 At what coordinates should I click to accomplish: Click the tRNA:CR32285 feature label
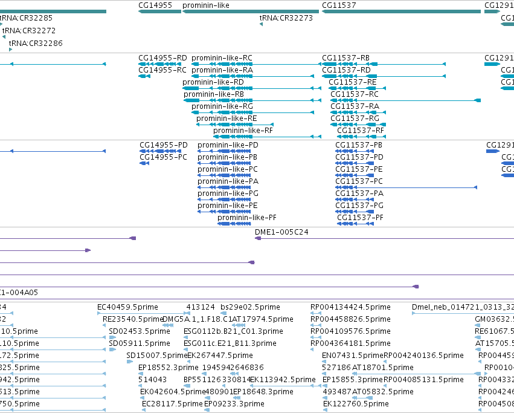26,18
